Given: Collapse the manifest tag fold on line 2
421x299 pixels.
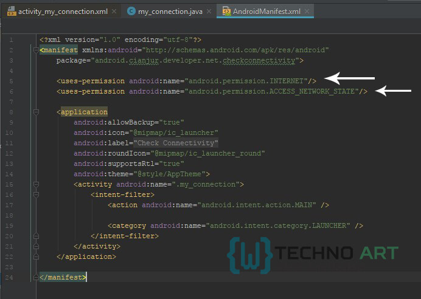Looking at the screenshot, I should coord(36,50).
